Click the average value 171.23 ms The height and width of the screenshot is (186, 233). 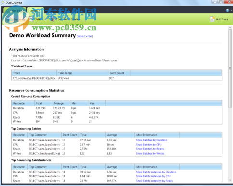pos(59,108)
